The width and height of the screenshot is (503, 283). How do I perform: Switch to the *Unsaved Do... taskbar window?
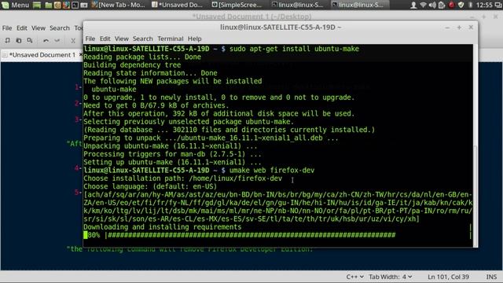(177, 5)
